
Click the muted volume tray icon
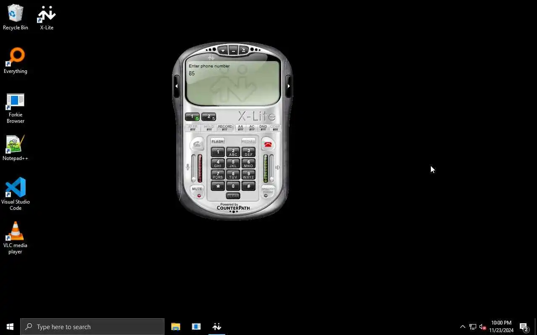tap(483, 327)
